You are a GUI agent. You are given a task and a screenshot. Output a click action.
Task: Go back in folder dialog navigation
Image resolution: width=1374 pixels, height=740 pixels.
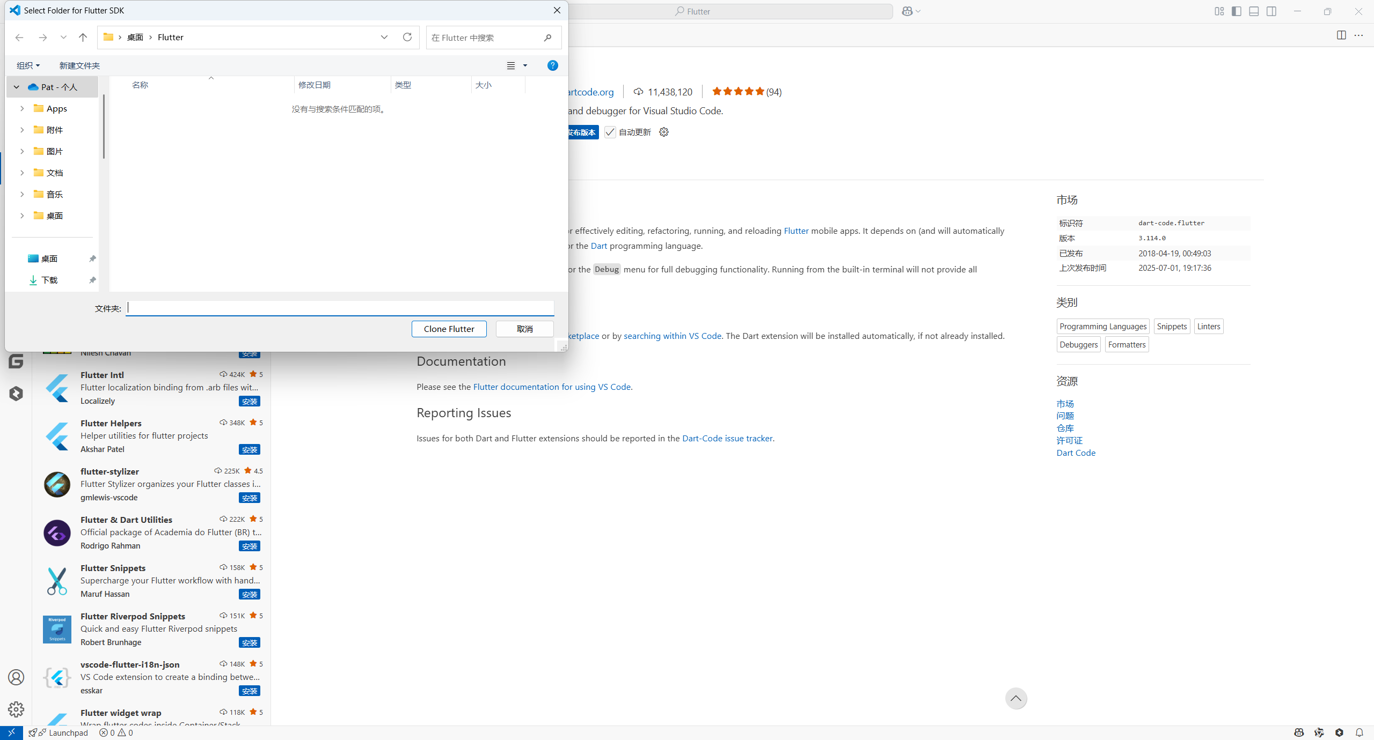pos(19,38)
